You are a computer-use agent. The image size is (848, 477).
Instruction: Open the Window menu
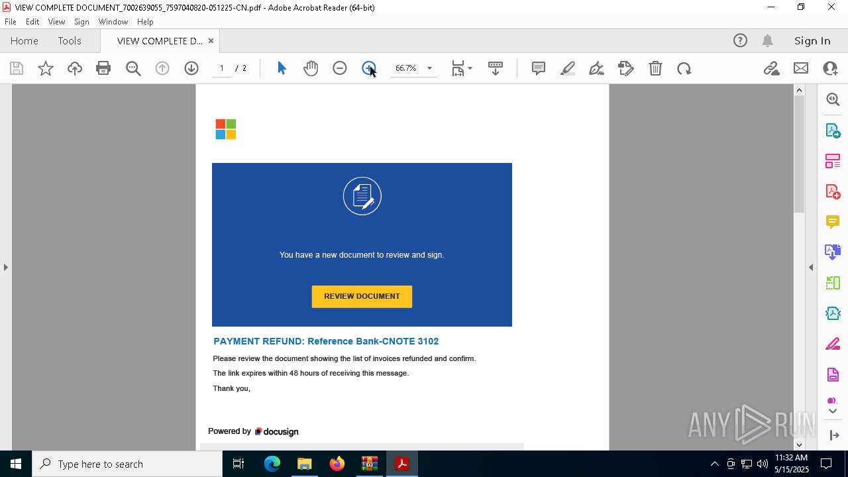click(x=113, y=21)
